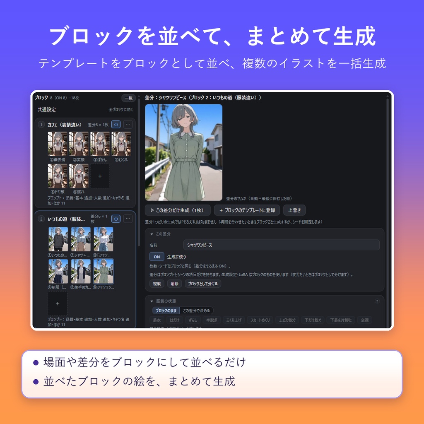The width and height of the screenshot is (424, 424).
Task: Add a new variant to カフェ block
Action: 100,176
